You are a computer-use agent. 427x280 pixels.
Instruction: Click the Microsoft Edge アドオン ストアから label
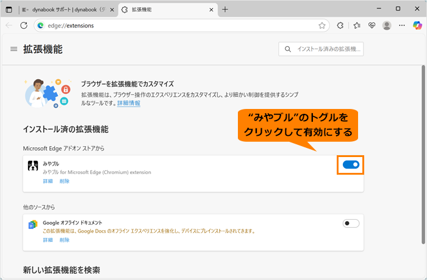tap(63, 149)
